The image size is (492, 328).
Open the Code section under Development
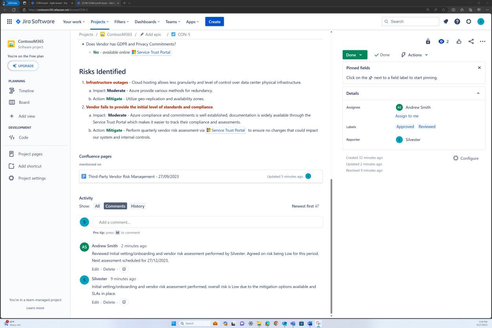point(23,137)
